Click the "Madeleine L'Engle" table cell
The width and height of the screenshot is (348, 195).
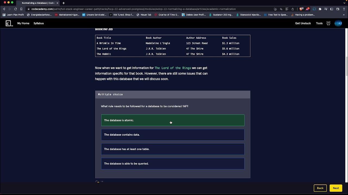click(158, 43)
